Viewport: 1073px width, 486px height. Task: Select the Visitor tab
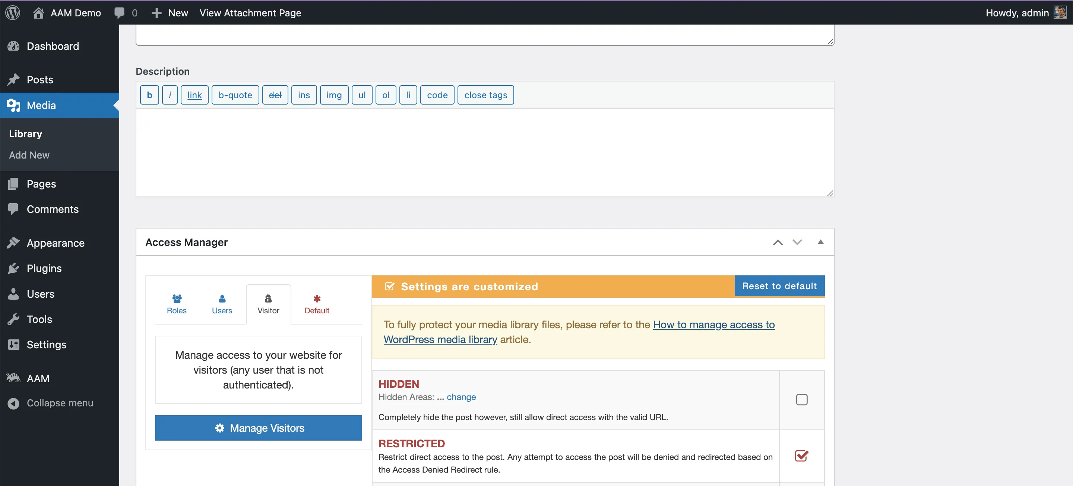click(x=268, y=304)
